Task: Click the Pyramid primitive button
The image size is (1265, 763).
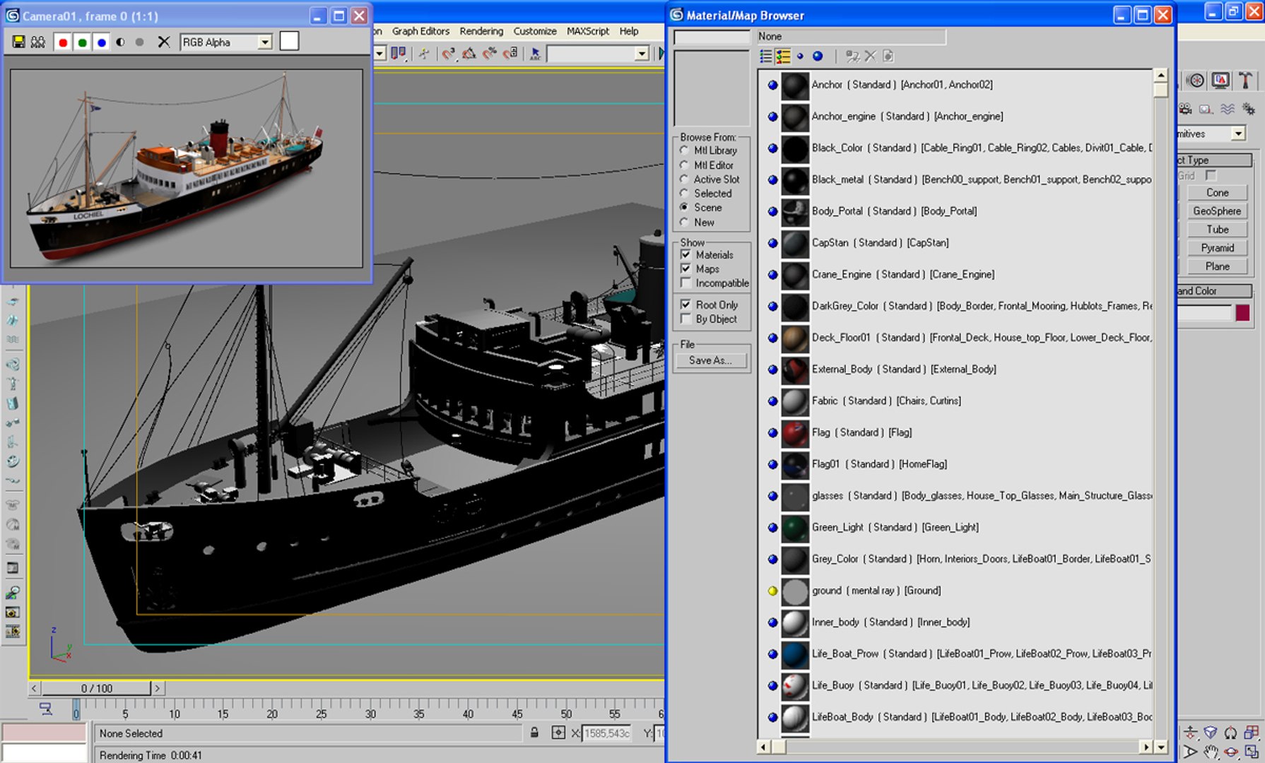Action: (1217, 247)
